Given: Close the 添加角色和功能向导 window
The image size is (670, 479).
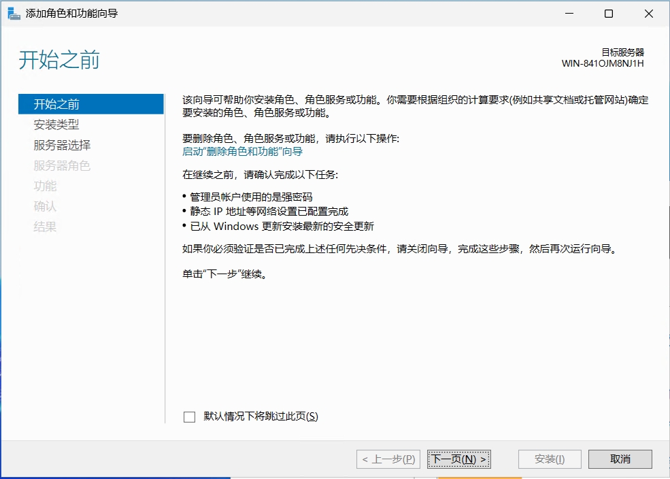Looking at the screenshot, I should point(649,14).
